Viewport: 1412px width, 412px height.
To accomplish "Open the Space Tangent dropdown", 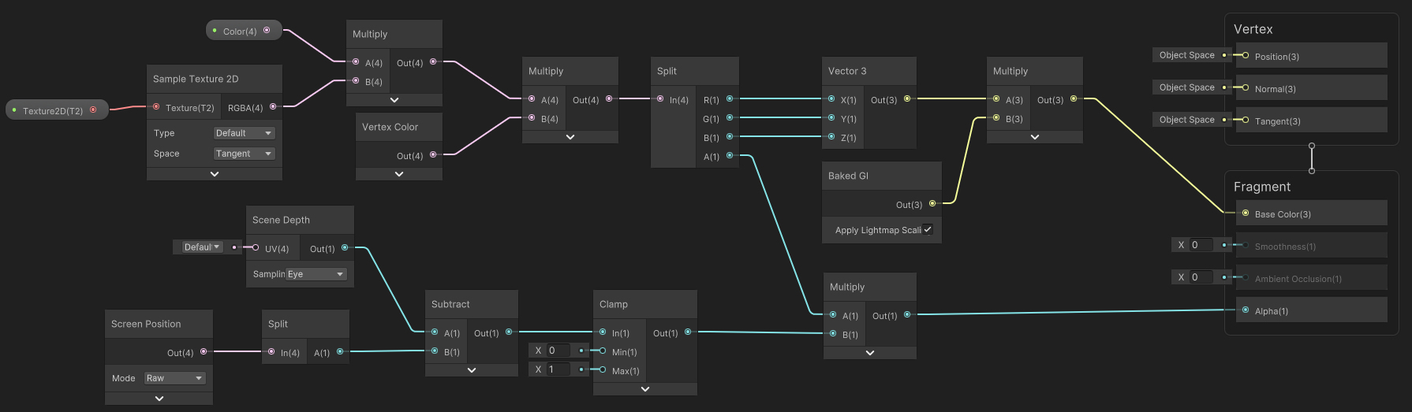I will pyautogui.click(x=245, y=154).
